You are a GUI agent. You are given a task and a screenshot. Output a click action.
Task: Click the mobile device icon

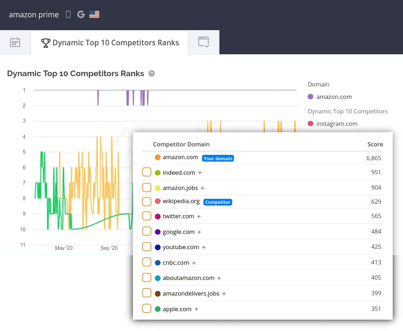68,15
